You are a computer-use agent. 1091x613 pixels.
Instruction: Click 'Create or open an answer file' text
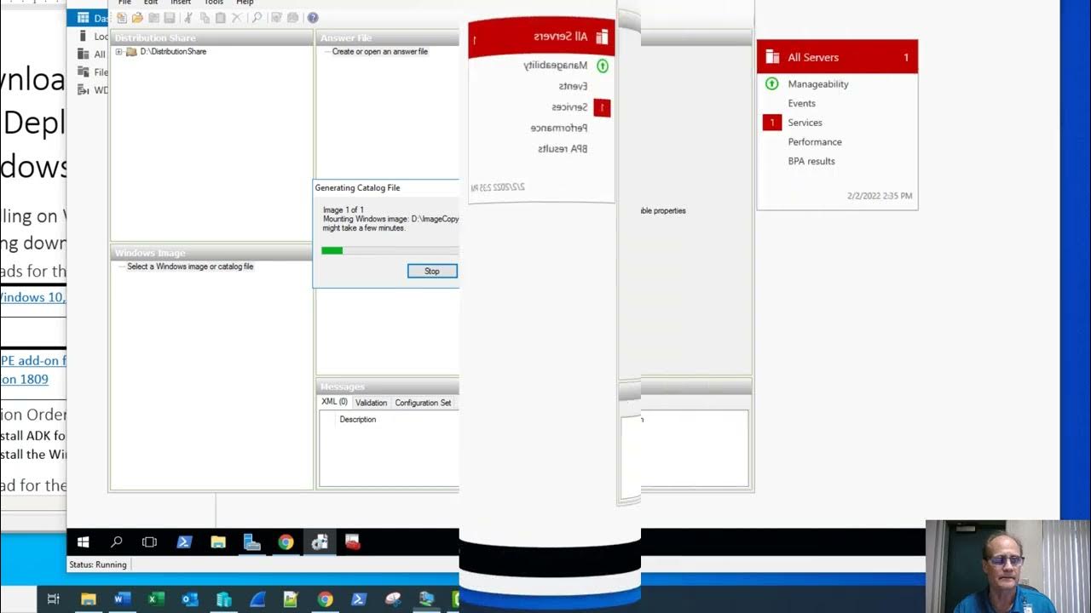pos(380,52)
